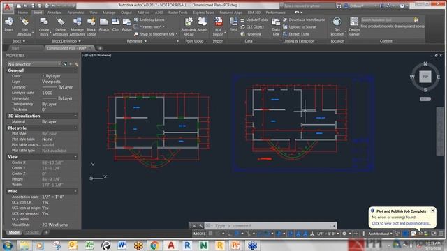Expand the Block Definition panel dropdown
Image resolution: width=447 pixels, height=251 pixels.
point(66,41)
